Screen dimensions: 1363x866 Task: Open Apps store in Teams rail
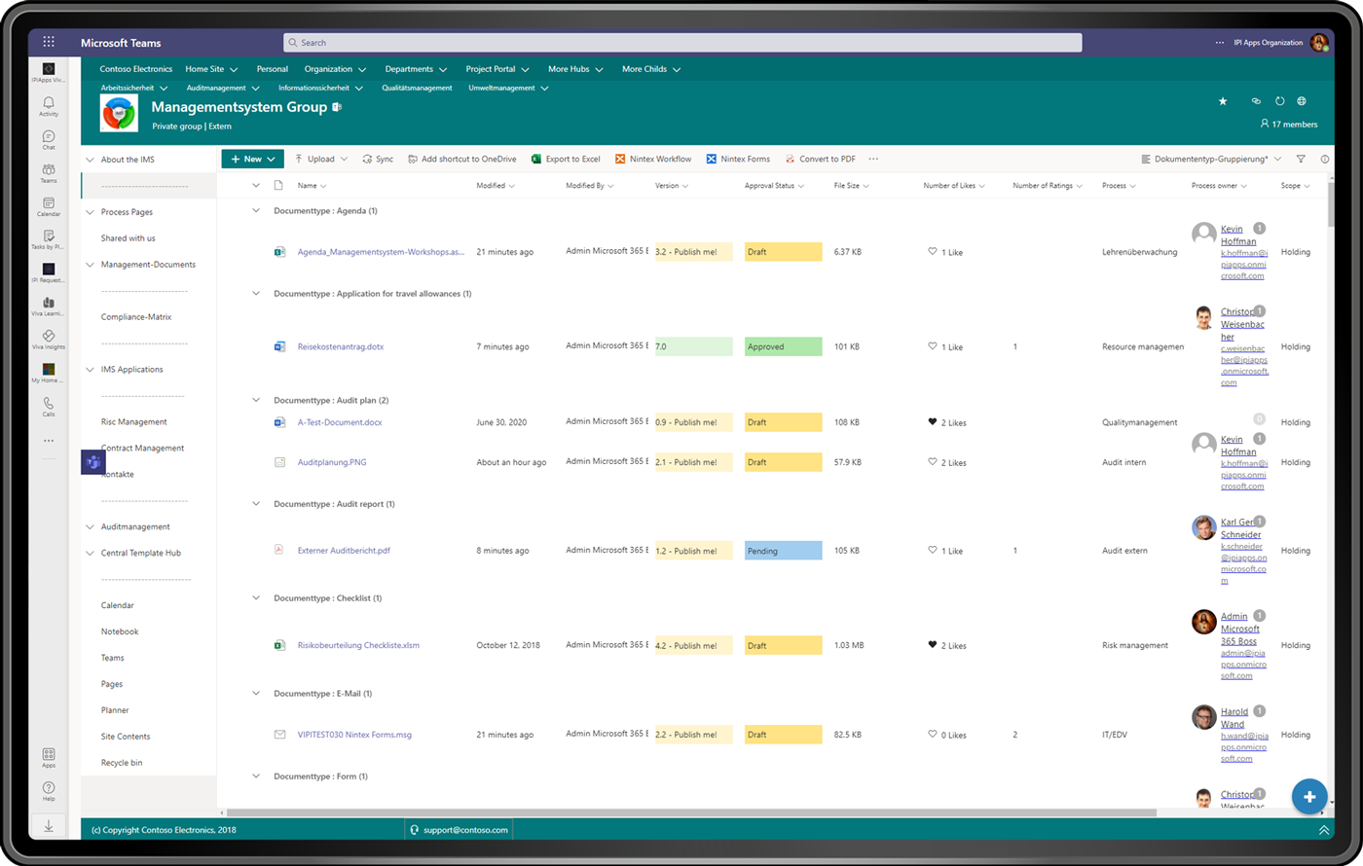click(x=49, y=758)
